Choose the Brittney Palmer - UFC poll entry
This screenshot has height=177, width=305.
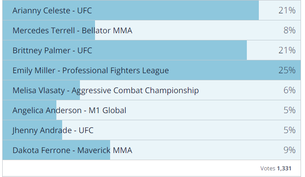tap(151, 50)
